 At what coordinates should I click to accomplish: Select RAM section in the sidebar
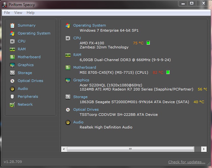22,49
